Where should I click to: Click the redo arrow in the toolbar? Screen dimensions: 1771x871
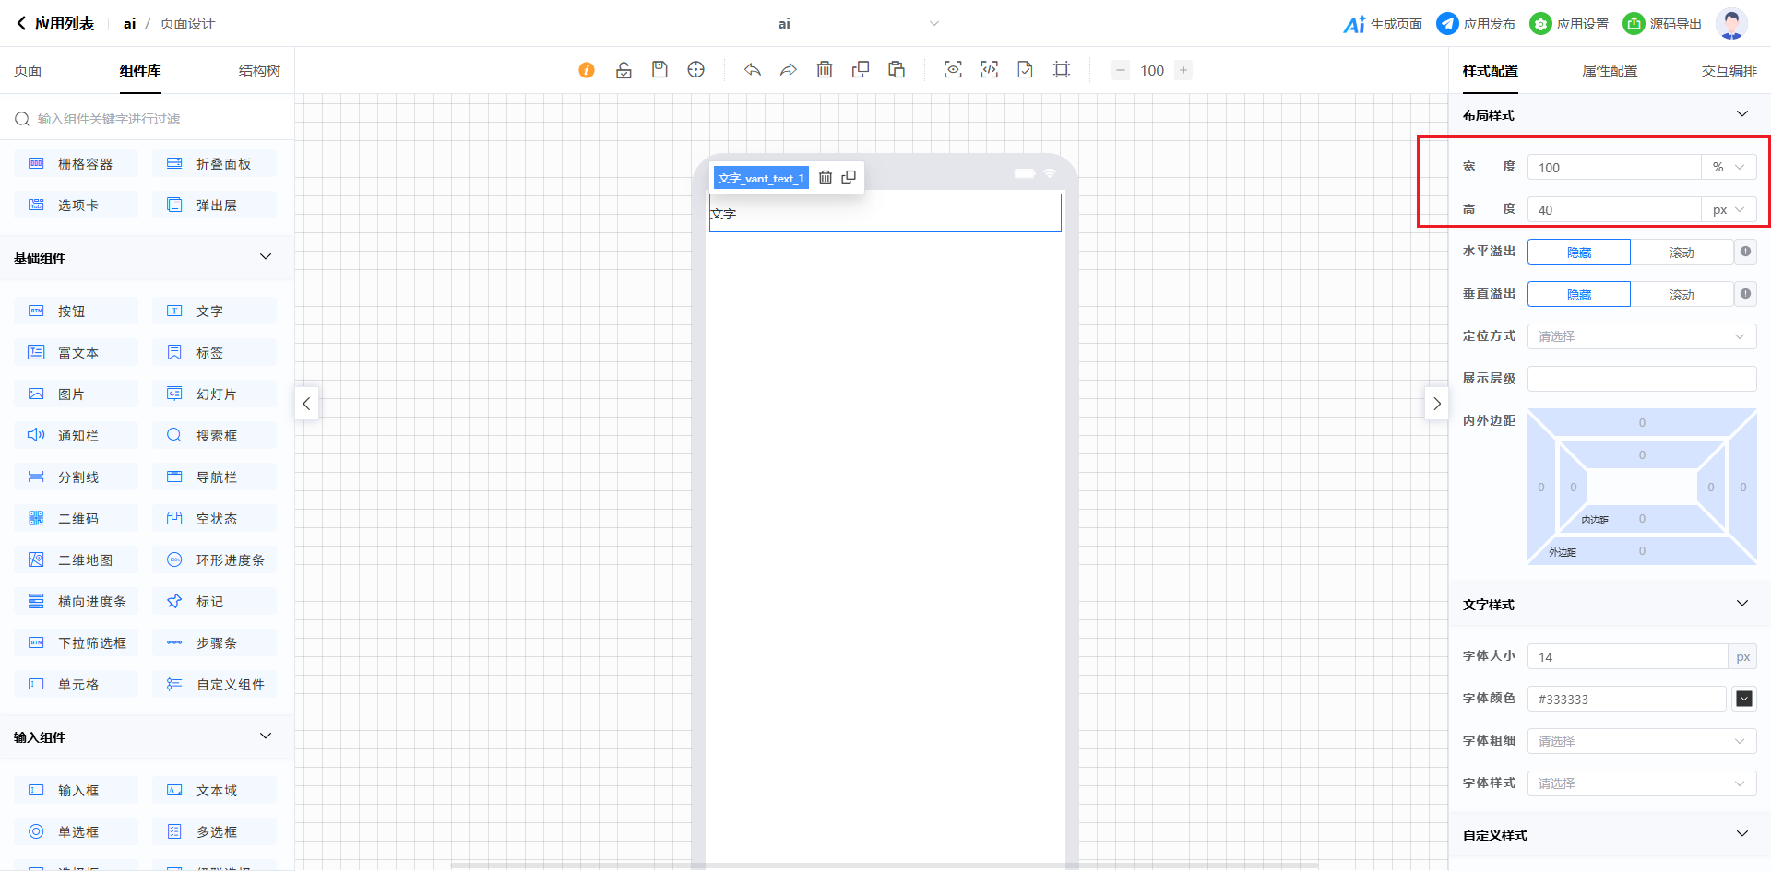coord(789,70)
